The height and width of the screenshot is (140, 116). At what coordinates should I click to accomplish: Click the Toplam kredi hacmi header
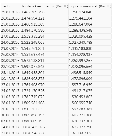(45, 6)
